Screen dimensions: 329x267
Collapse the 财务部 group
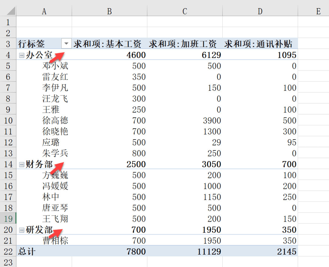(22, 165)
